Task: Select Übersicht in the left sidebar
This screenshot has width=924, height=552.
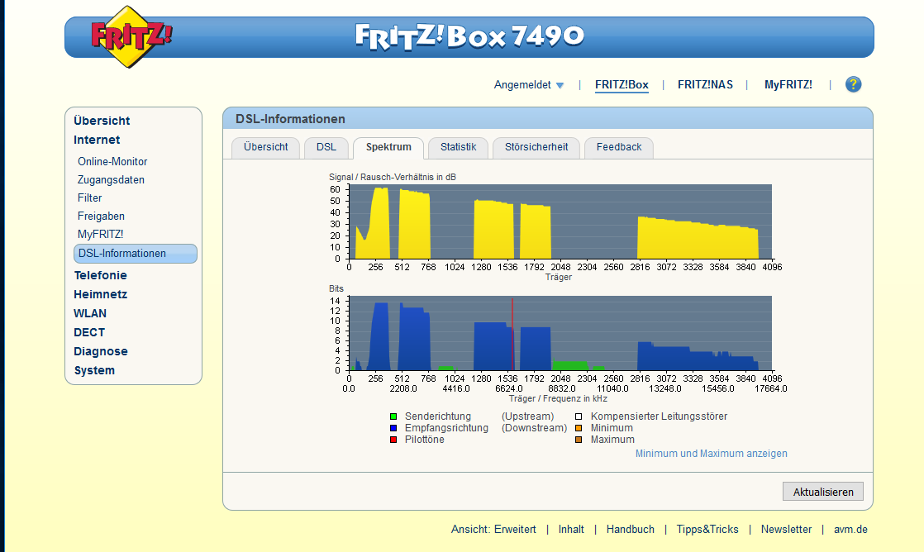Action: point(102,121)
